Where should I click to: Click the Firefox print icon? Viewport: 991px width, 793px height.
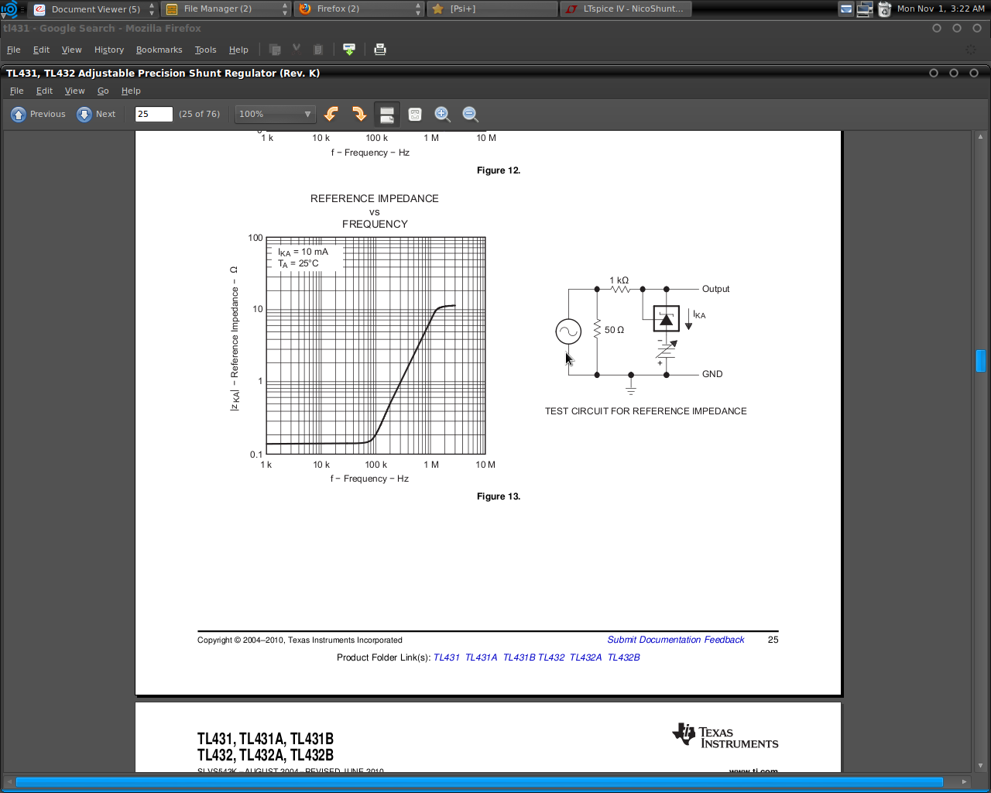380,50
